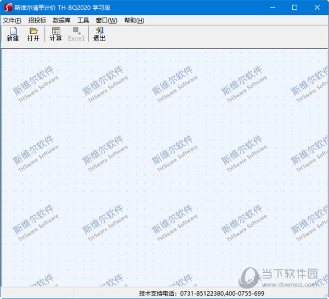Open the 窗口(W) menu
329x299 pixels.
(x=106, y=20)
